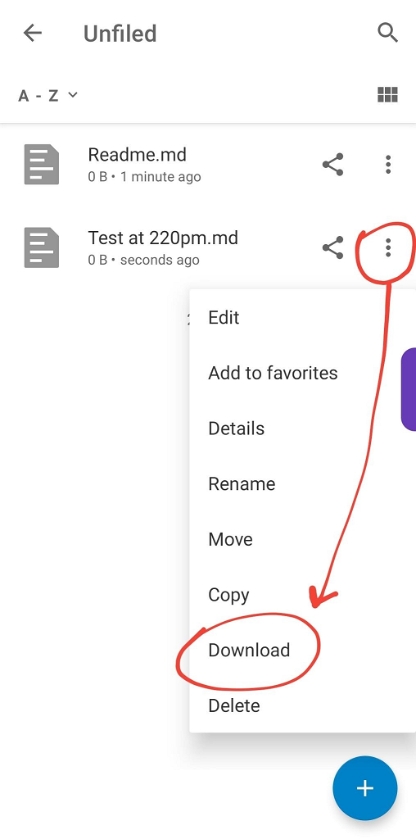The image size is (416, 839).
Task: Select Move from the menu
Action: click(x=303, y=539)
